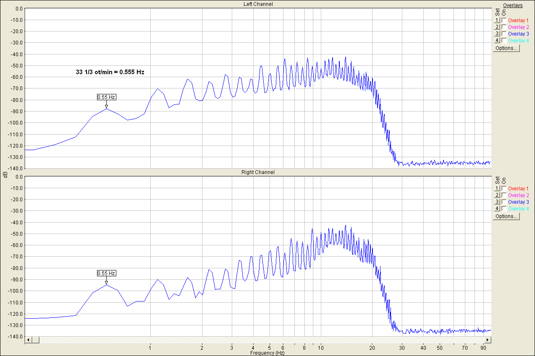Click Set button 2 in Right Channel overlays
The image size is (535, 356).
click(x=497, y=195)
